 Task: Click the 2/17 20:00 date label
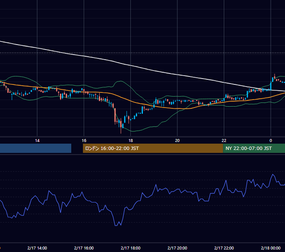click(177, 248)
